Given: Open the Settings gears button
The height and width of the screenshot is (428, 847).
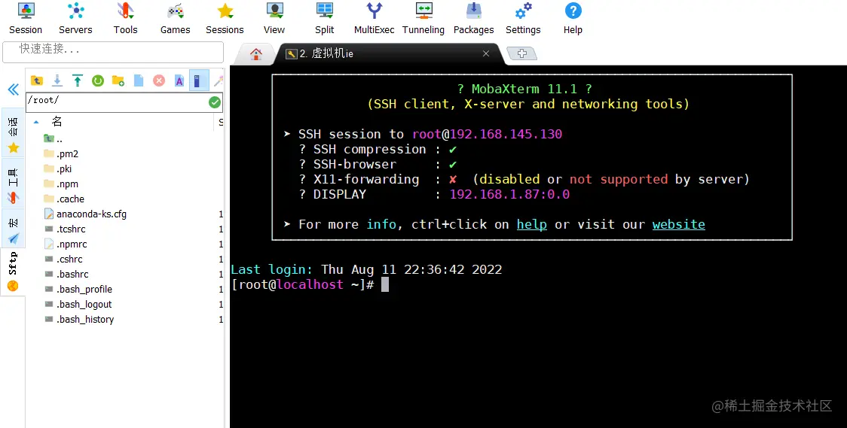Looking at the screenshot, I should [523, 19].
